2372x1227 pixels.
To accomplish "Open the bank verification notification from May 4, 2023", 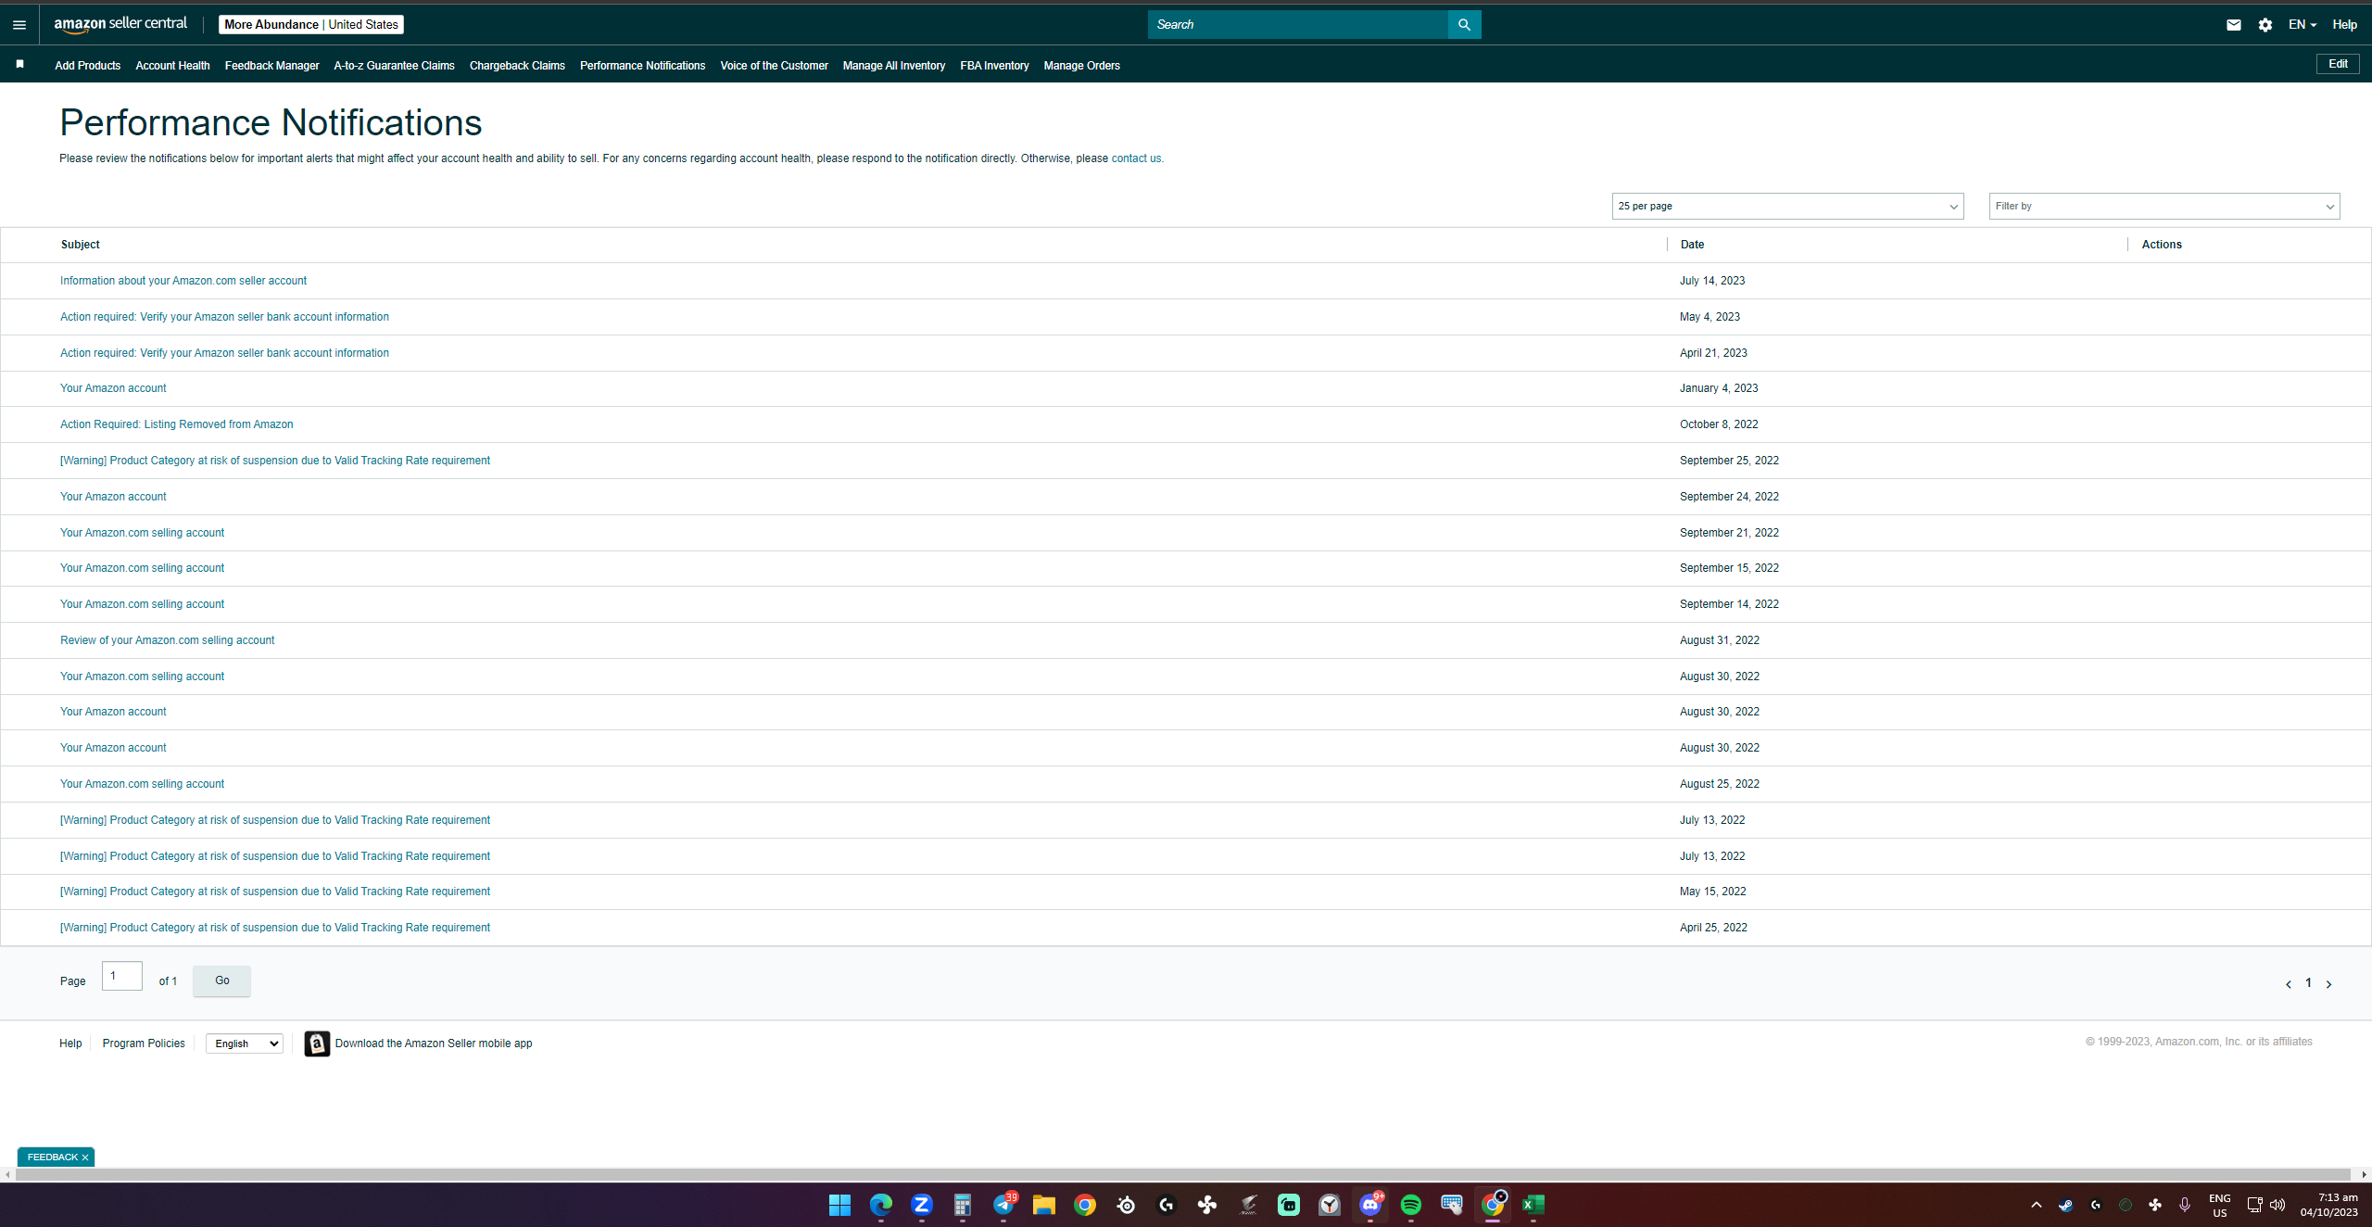I will [224, 317].
